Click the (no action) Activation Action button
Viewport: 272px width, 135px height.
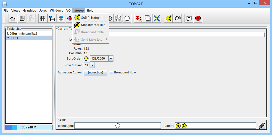coord(95,72)
